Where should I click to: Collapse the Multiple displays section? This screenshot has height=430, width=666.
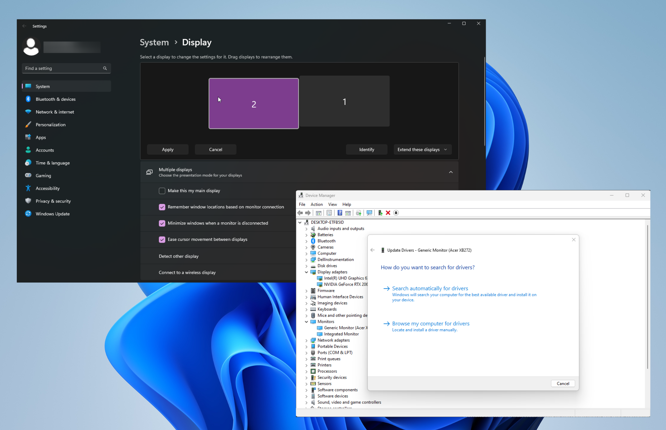450,172
